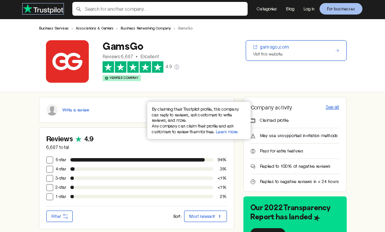
Task: Click the verified checkmark badge icon
Action: [106, 78]
